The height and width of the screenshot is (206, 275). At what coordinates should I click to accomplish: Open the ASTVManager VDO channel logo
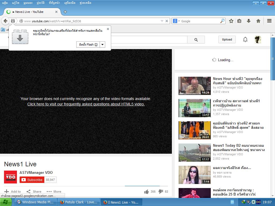(10, 177)
